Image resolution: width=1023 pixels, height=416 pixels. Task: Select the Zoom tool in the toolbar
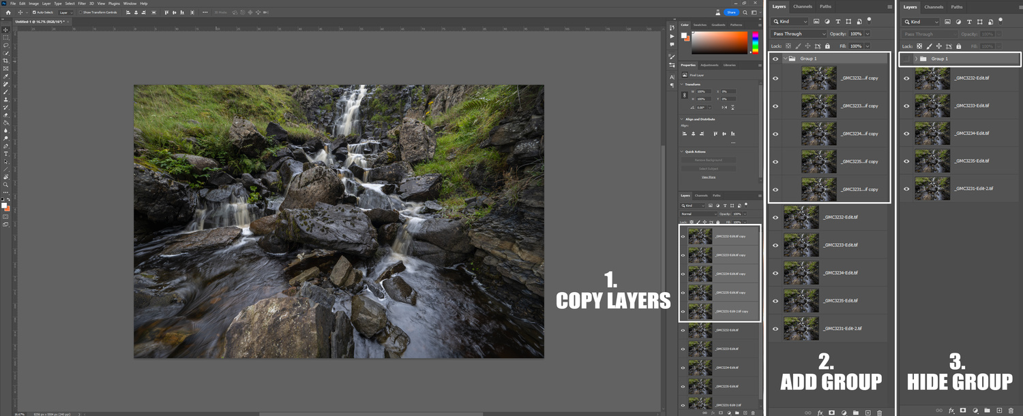[5, 185]
